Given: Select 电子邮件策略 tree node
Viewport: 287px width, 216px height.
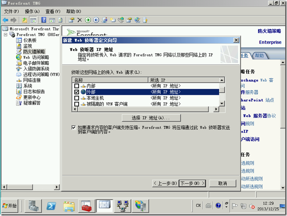Looking at the screenshot, I should coord(33,63).
